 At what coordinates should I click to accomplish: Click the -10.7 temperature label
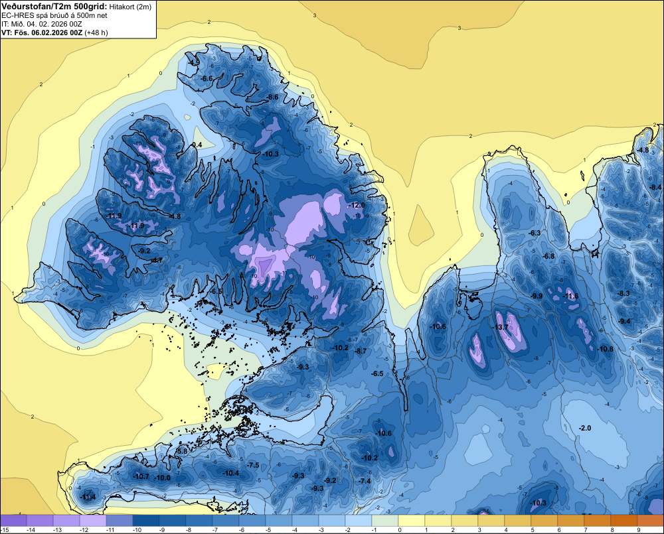[141, 476]
